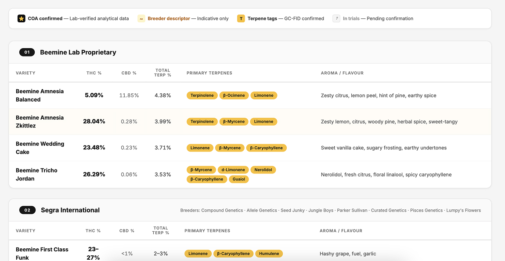
Task: Click the 2–3% total terpene value
Action: coord(161,254)
